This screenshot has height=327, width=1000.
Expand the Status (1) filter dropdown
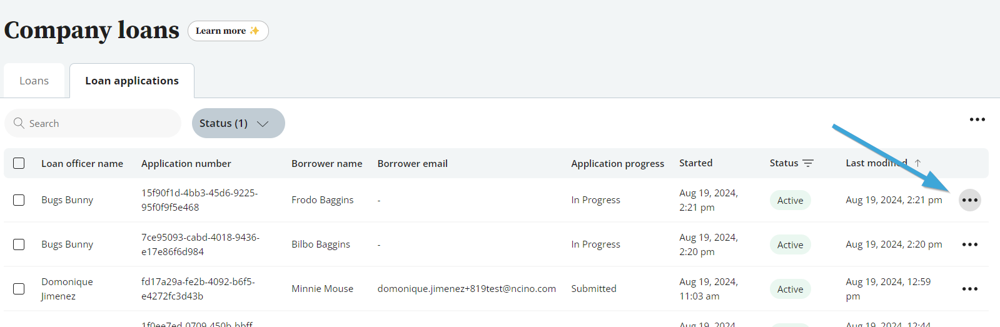[238, 123]
